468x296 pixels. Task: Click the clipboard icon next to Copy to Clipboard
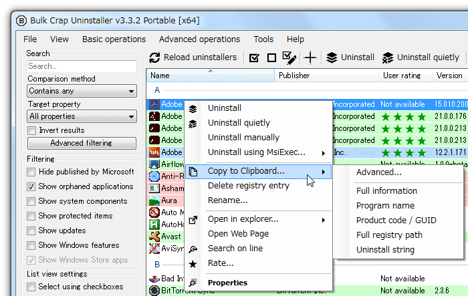pyautogui.click(x=193, y=172)
